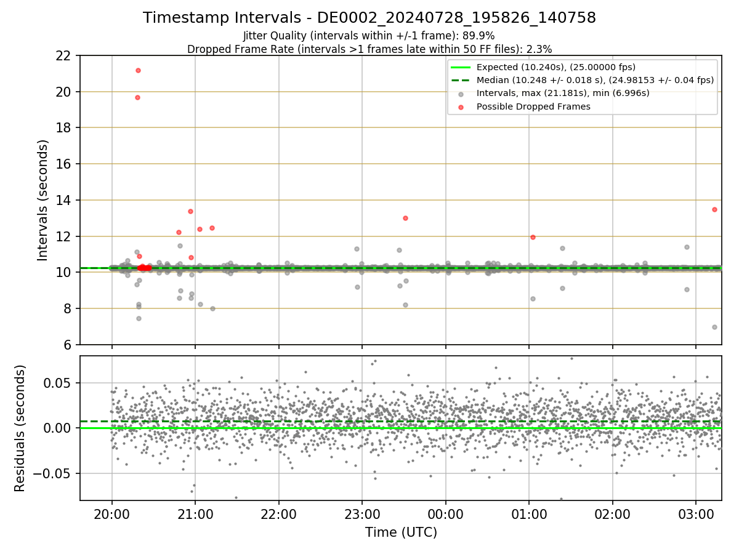Screen dimensions: 739x554
Task: Click the '12' tick on the intervals axis
Action: [x=64, y=236]
